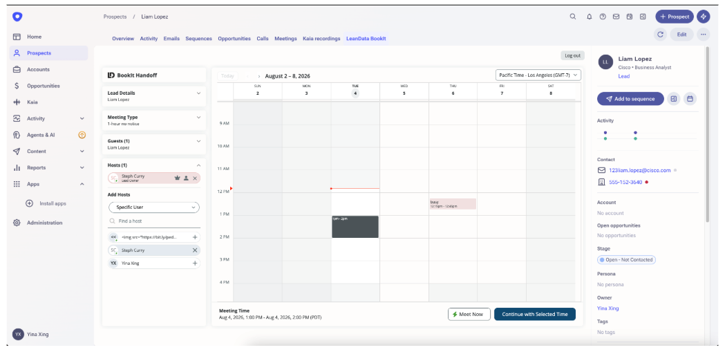
Task: Click the Today button in calendar
Action: click(227, 76)
